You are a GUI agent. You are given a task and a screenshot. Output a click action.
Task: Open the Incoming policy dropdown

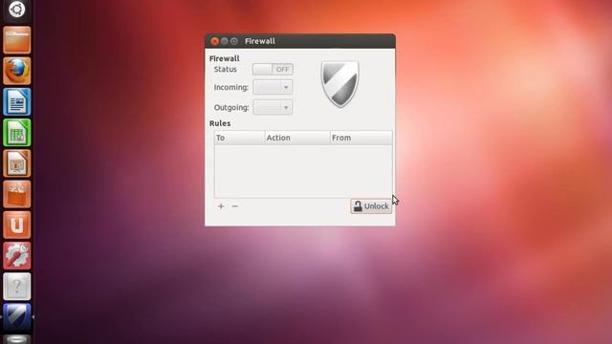coord(273,87)
